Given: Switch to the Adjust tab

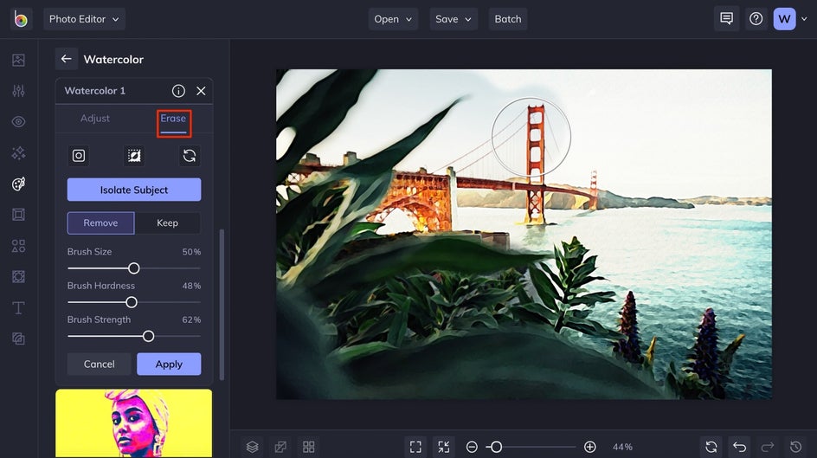Looking at the screenshot, I should tap(95, 119).
